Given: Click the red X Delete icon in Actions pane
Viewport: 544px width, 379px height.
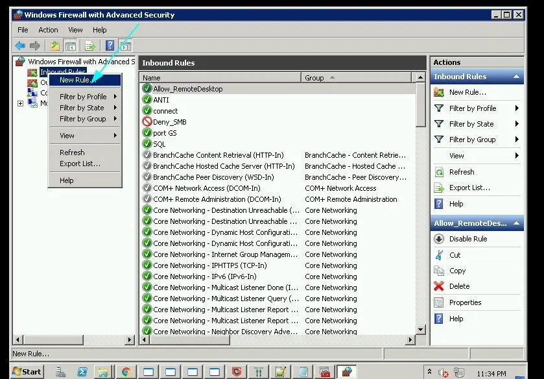Looking at the screenshot, I should pyautogui.click(x=439, y=286).
